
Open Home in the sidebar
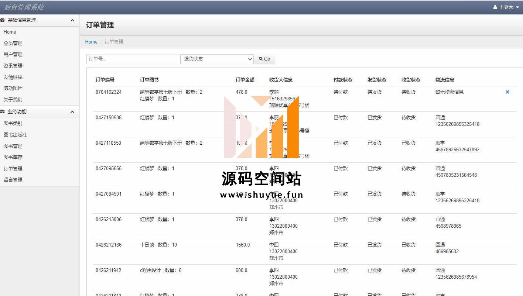coord(10,32)
